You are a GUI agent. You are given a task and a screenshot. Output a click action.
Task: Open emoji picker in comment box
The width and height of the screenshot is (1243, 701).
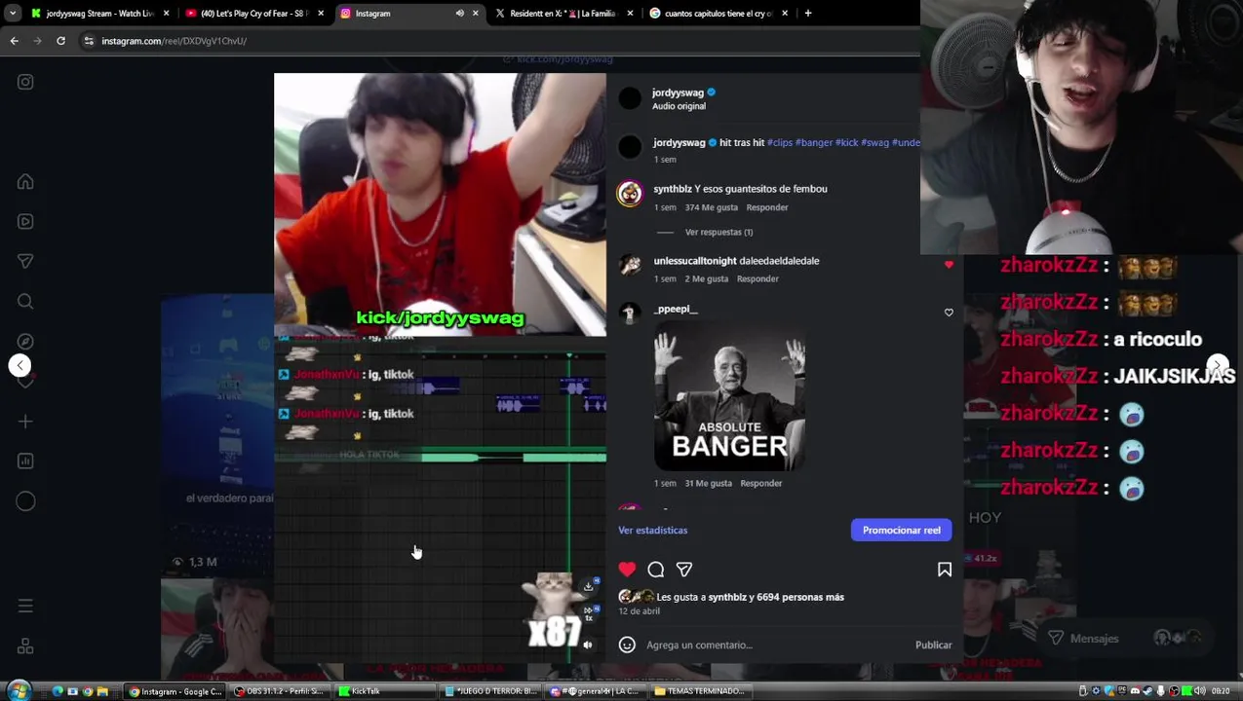tap(627, 645)
